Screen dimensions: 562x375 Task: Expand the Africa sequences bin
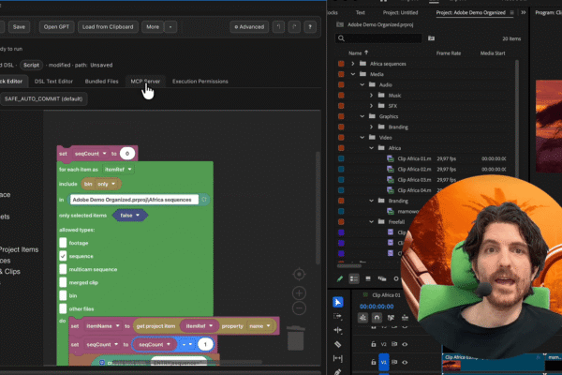[353, 64]
